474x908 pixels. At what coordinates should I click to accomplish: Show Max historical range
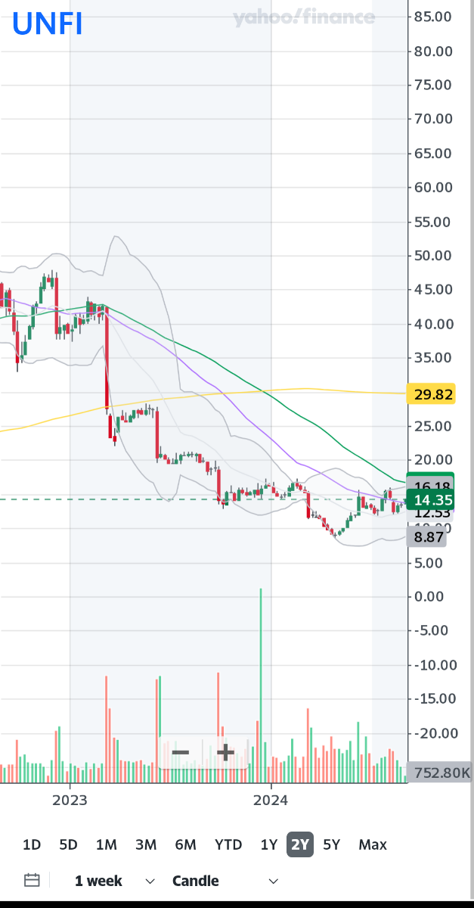(x=373, y=844)
